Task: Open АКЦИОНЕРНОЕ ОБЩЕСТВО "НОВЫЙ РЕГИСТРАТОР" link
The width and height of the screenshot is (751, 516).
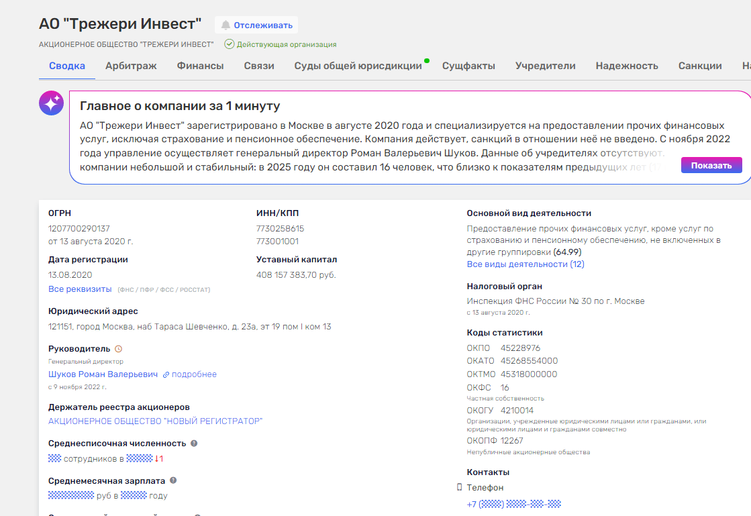Action: pos(155,421)
